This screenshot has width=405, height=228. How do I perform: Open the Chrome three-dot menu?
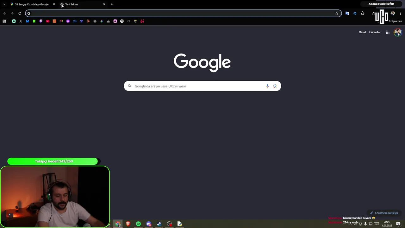400,13
